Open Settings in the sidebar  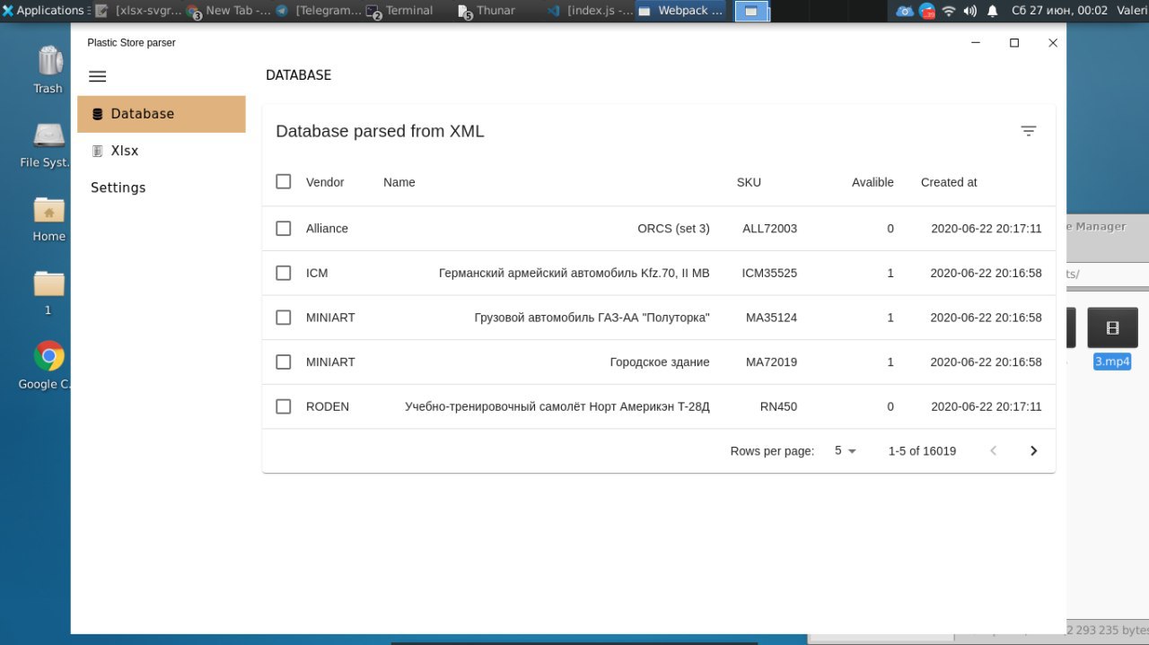tap(162, 187)
